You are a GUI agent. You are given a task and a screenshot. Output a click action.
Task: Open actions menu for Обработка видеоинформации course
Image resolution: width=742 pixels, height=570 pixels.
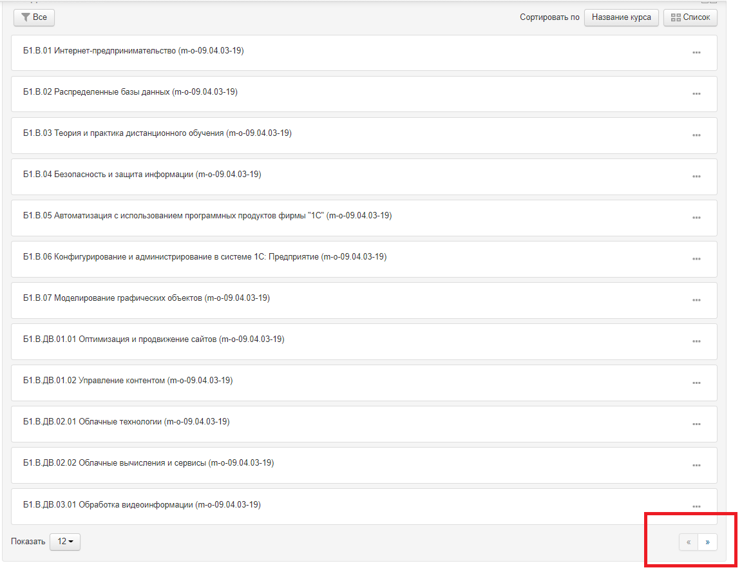[x=696, y=506]
